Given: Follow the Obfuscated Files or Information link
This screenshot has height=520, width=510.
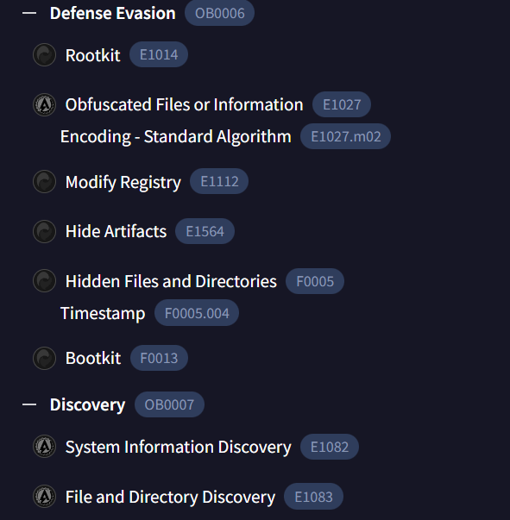Looking at the screenshot, I should coord(184,104).
